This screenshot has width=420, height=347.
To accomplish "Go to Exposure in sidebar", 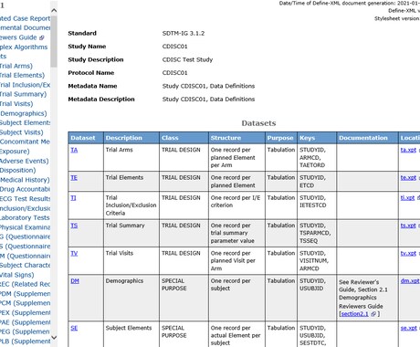I will point(15,152).
